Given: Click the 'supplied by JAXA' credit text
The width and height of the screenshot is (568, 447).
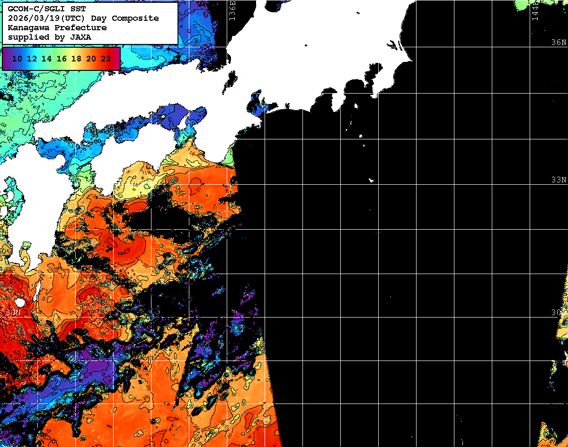Looking at the screenshot, I should click(x=50, y=37).
